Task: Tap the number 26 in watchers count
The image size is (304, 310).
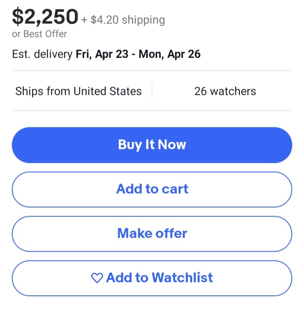Action: pyautogui.click(x=200, y=91)
